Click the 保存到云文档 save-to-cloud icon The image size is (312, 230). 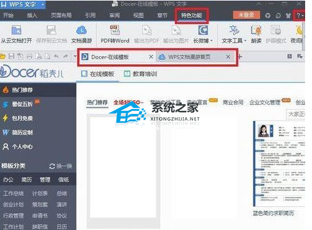point(51,30)
